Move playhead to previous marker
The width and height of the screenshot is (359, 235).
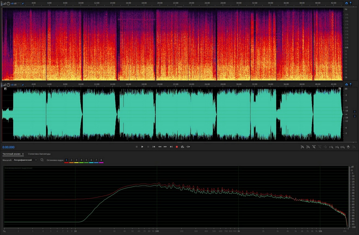pyautogui.click(x=154, y=147)
